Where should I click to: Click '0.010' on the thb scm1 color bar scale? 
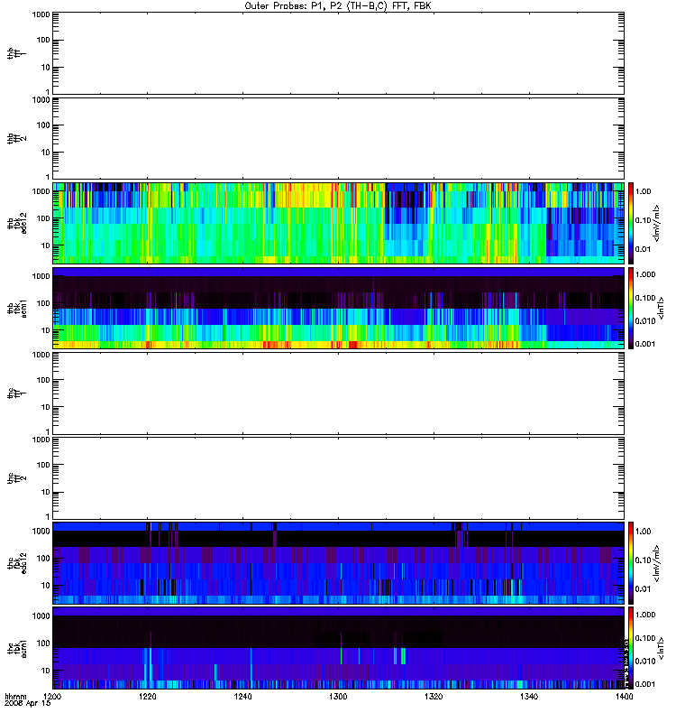click(645, 321)
